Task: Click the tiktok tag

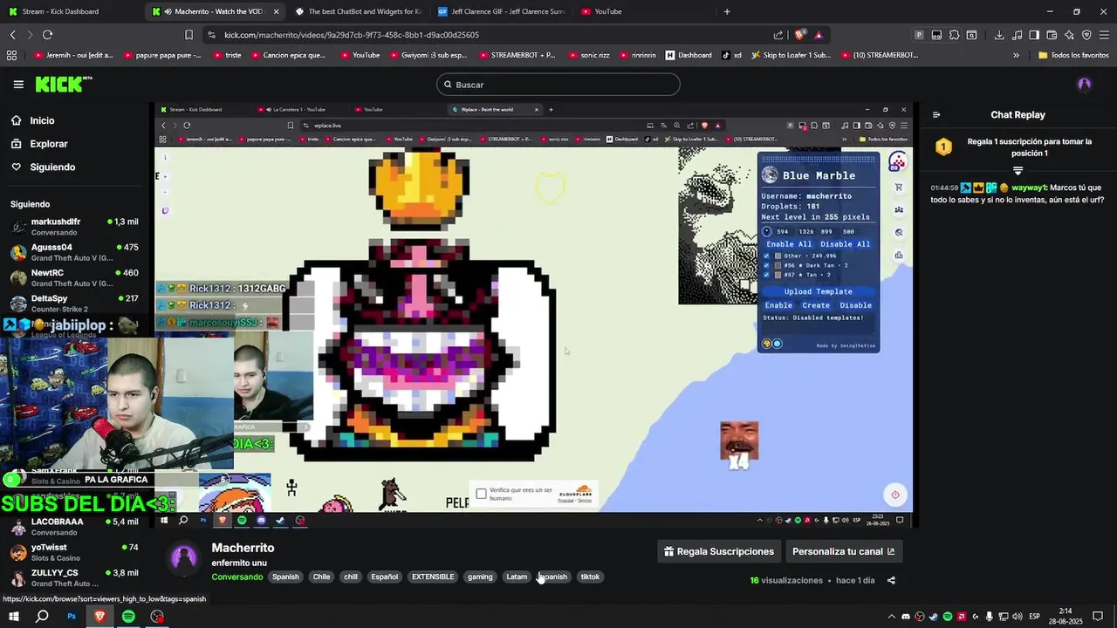Action: click(590, 577)
